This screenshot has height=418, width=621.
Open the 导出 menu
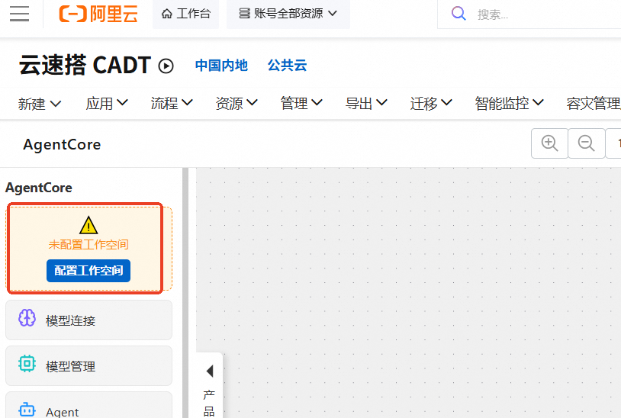[366, 104]
